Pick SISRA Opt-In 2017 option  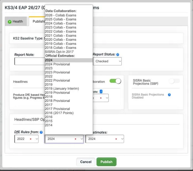pyautogui.click(x=69, y=52)
